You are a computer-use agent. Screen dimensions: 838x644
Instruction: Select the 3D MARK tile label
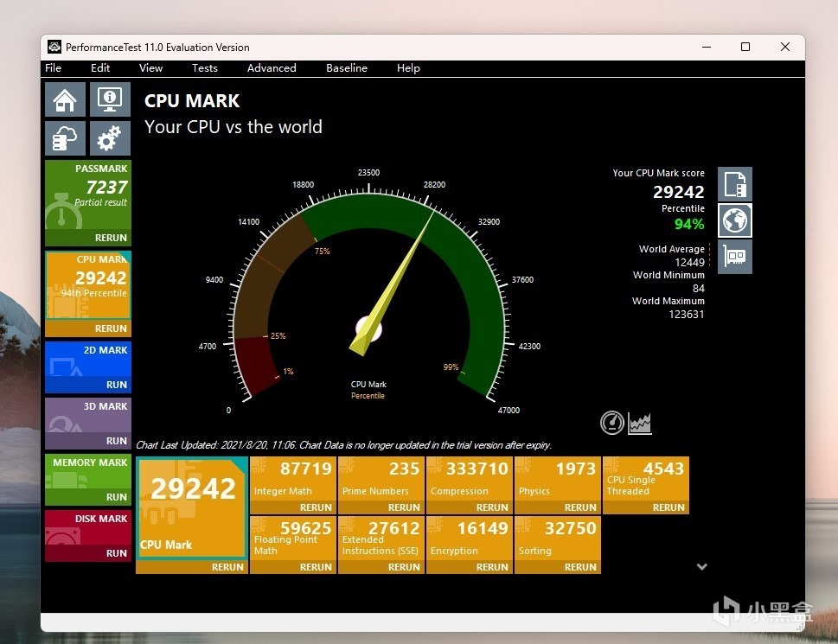coord(106,406)
